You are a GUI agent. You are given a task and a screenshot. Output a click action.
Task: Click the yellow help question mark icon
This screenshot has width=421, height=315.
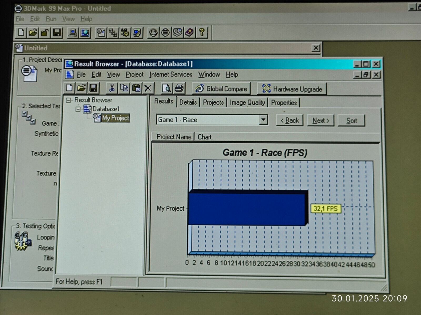coord(202,33)
